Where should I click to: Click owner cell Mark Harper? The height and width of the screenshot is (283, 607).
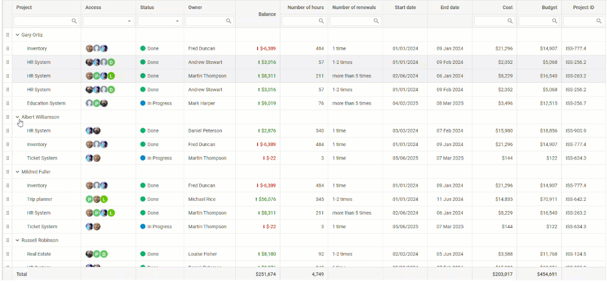(x=201, y=103)
